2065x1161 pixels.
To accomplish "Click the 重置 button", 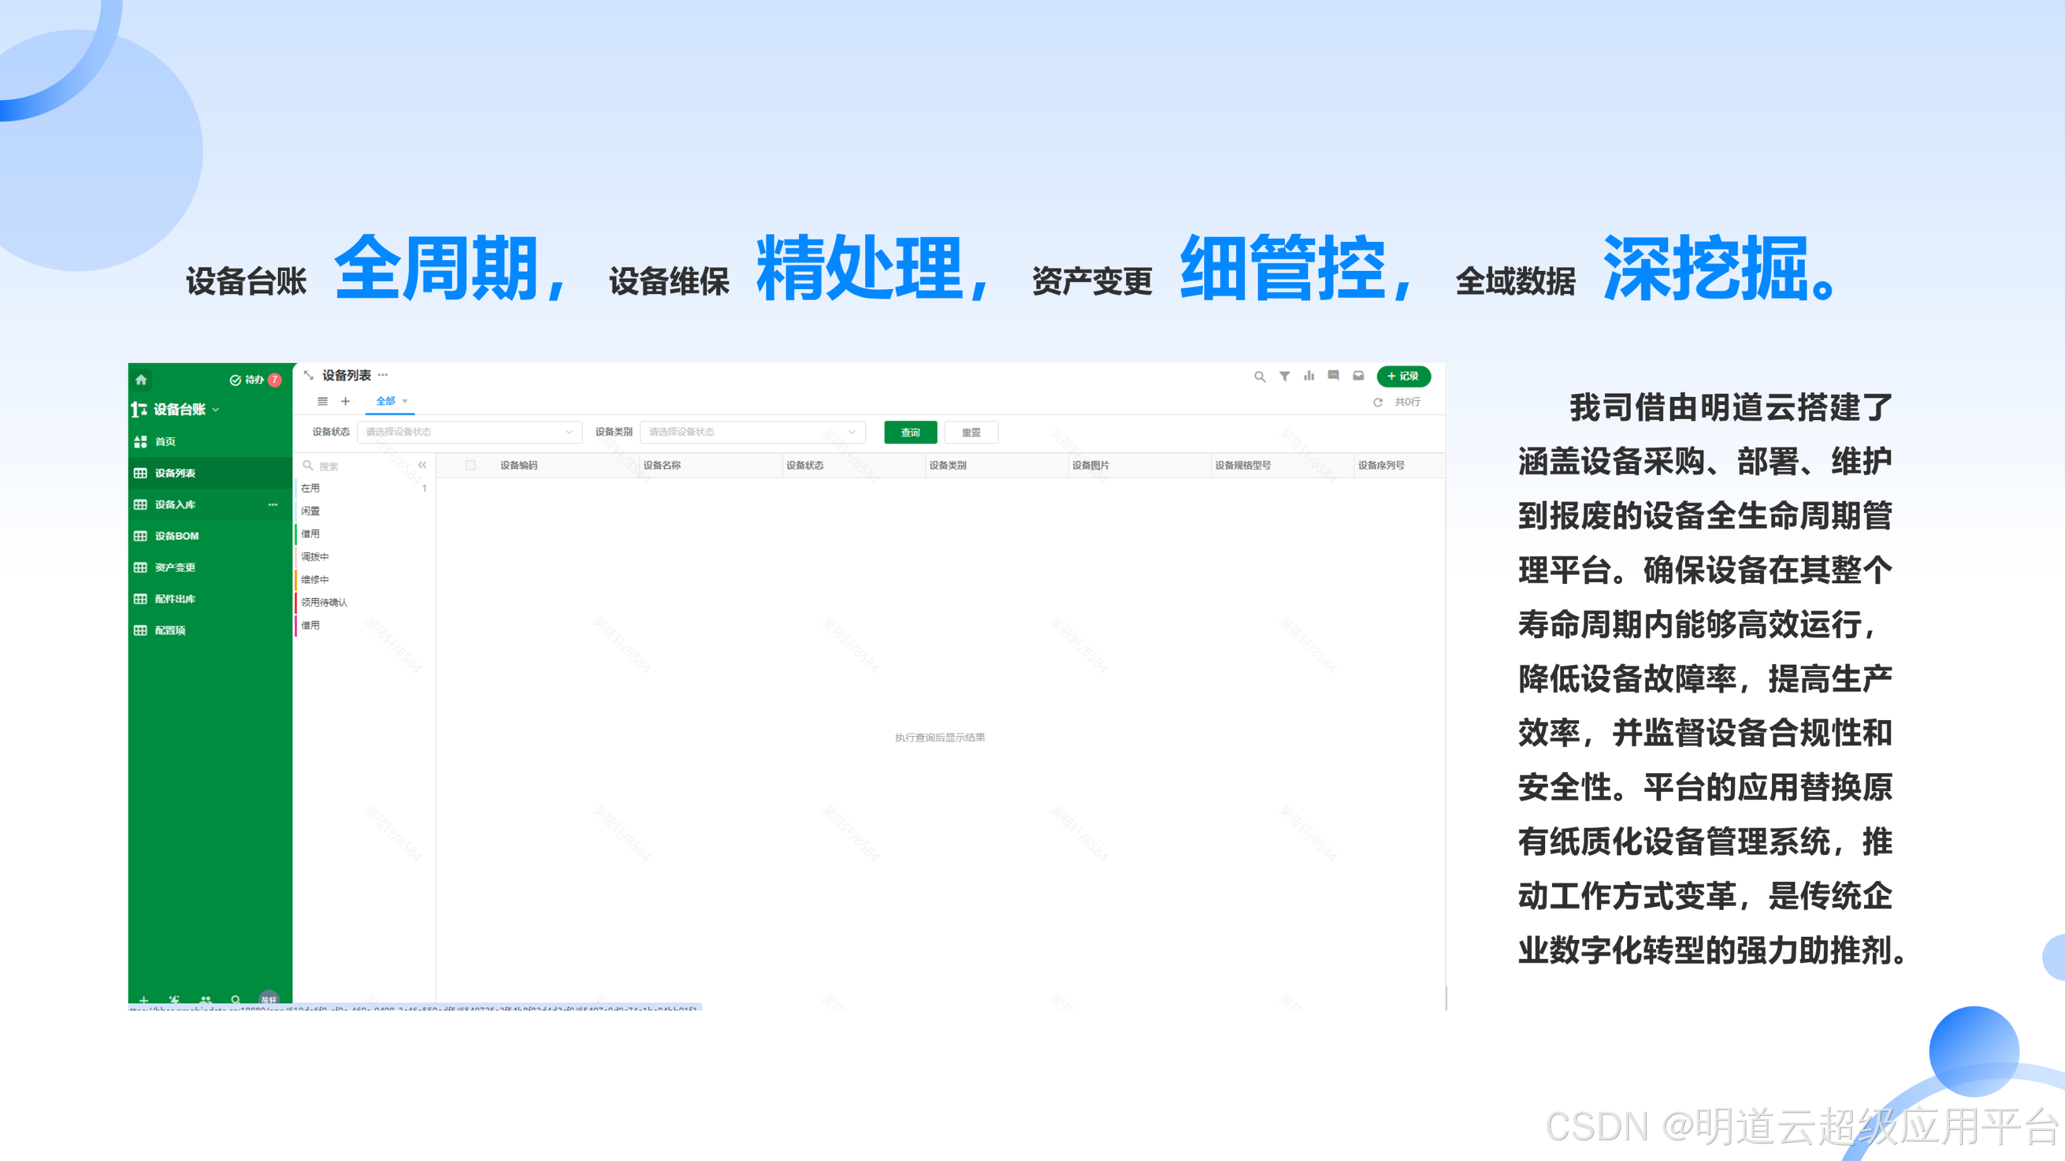I will pos(971,433).
